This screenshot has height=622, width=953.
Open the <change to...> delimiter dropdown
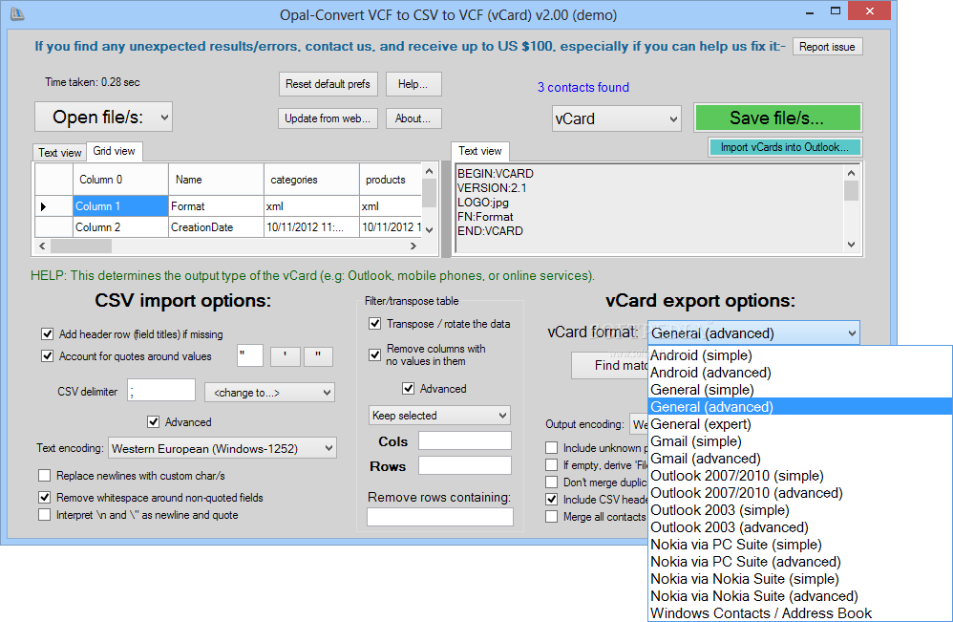(270, 392)
